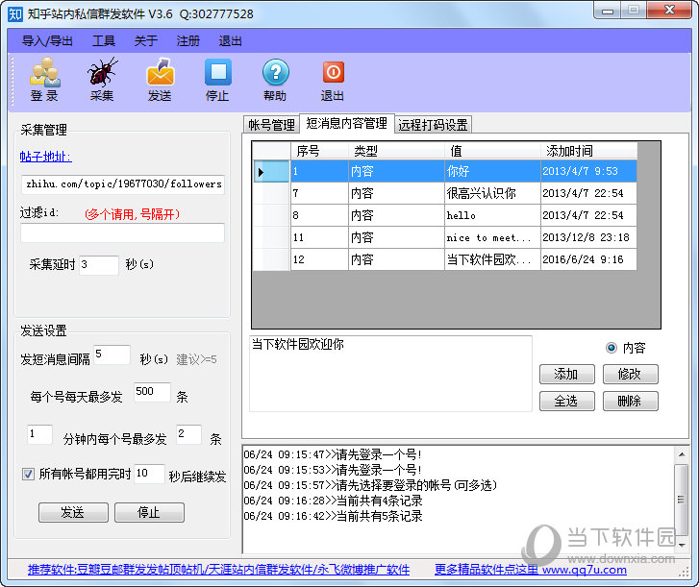This screenshot has height=587, width=699.
Task: Open the 导入/导出 menu
Action: [x=47, y=41]
